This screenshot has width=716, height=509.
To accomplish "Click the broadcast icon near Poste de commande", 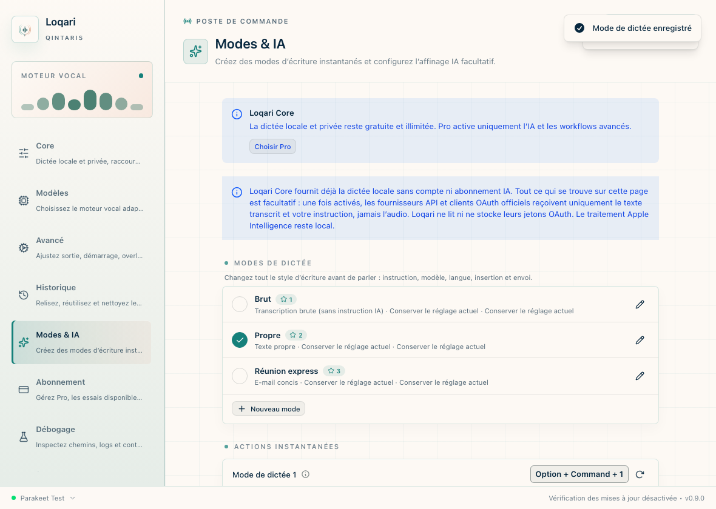I will [x=187, y=21].
